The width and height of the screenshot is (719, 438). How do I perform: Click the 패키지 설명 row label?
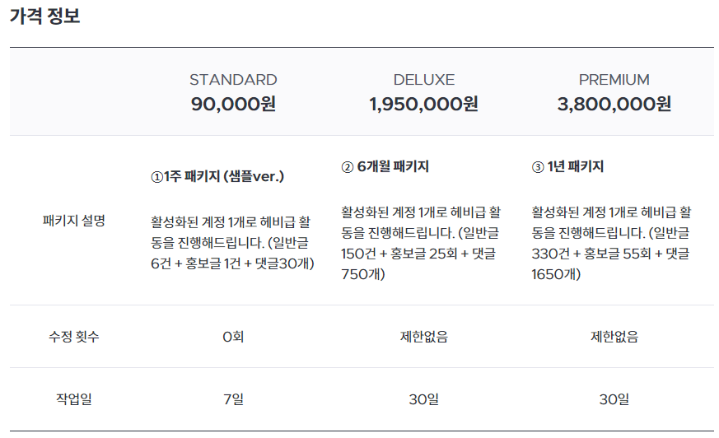(74, 221)
